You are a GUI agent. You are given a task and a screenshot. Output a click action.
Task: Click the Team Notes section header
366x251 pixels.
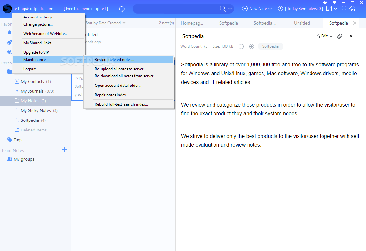tap(13, 150)
